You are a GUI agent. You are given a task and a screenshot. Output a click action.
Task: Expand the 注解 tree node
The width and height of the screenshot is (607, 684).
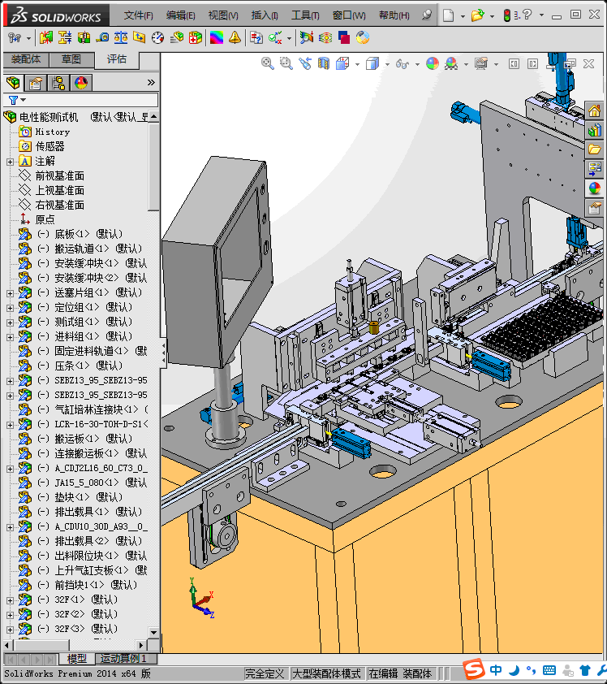10,162
